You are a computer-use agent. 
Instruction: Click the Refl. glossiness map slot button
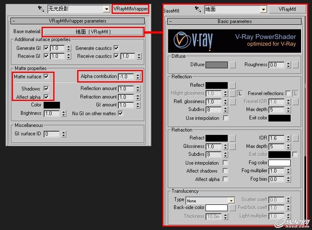click(x=233, y=101)
